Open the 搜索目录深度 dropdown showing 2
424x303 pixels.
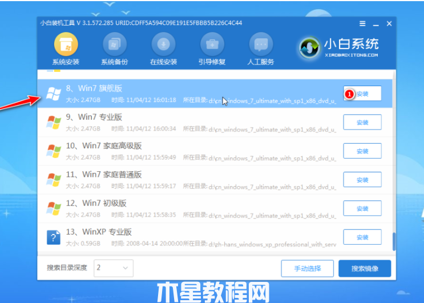[x=114, y=268]
